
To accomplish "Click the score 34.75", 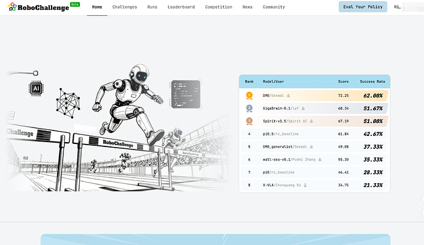I will tap(344, 185).
